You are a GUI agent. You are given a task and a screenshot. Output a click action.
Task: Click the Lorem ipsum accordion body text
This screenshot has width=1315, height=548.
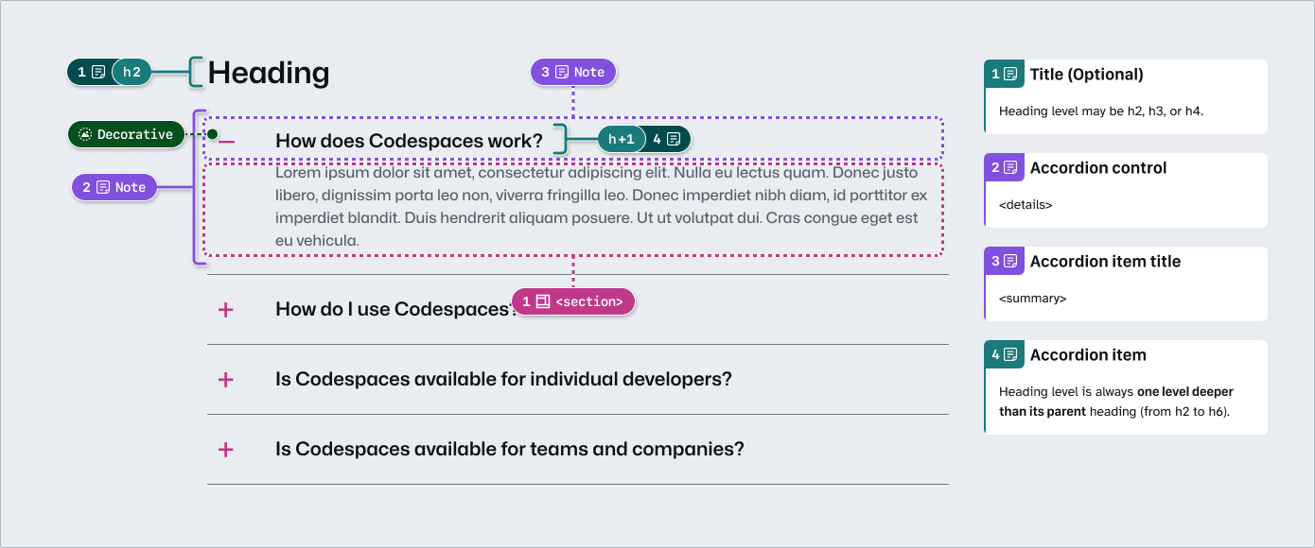(x=601, y=207)
